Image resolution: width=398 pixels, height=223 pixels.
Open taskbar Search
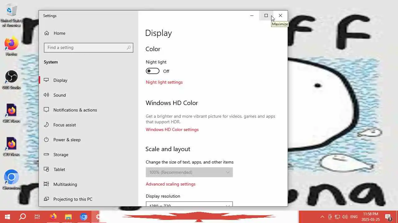point(22,217)
